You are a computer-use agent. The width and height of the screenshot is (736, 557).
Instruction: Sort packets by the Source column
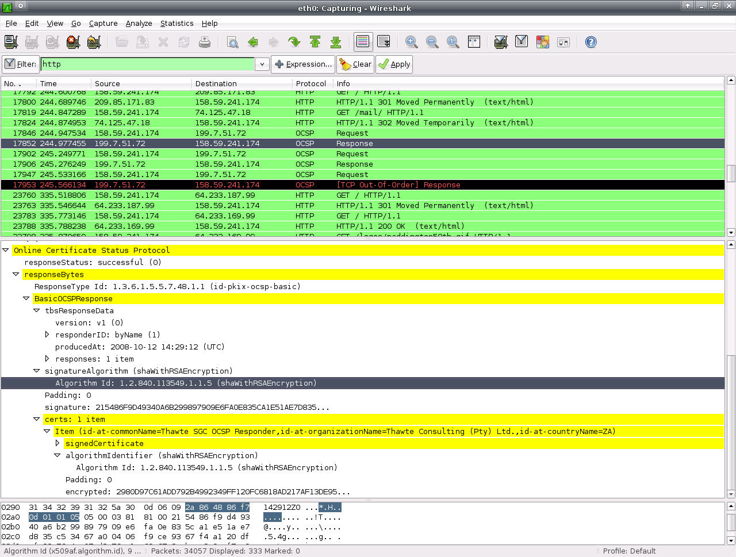click(141, 83)
